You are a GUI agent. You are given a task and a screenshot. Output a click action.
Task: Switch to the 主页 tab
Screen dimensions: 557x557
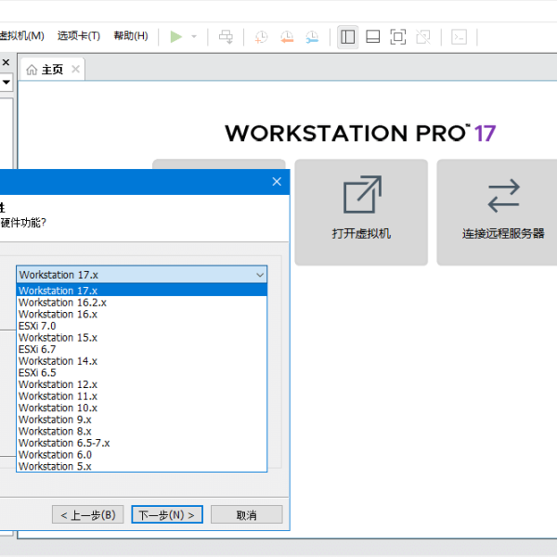(x=53, y=70)
